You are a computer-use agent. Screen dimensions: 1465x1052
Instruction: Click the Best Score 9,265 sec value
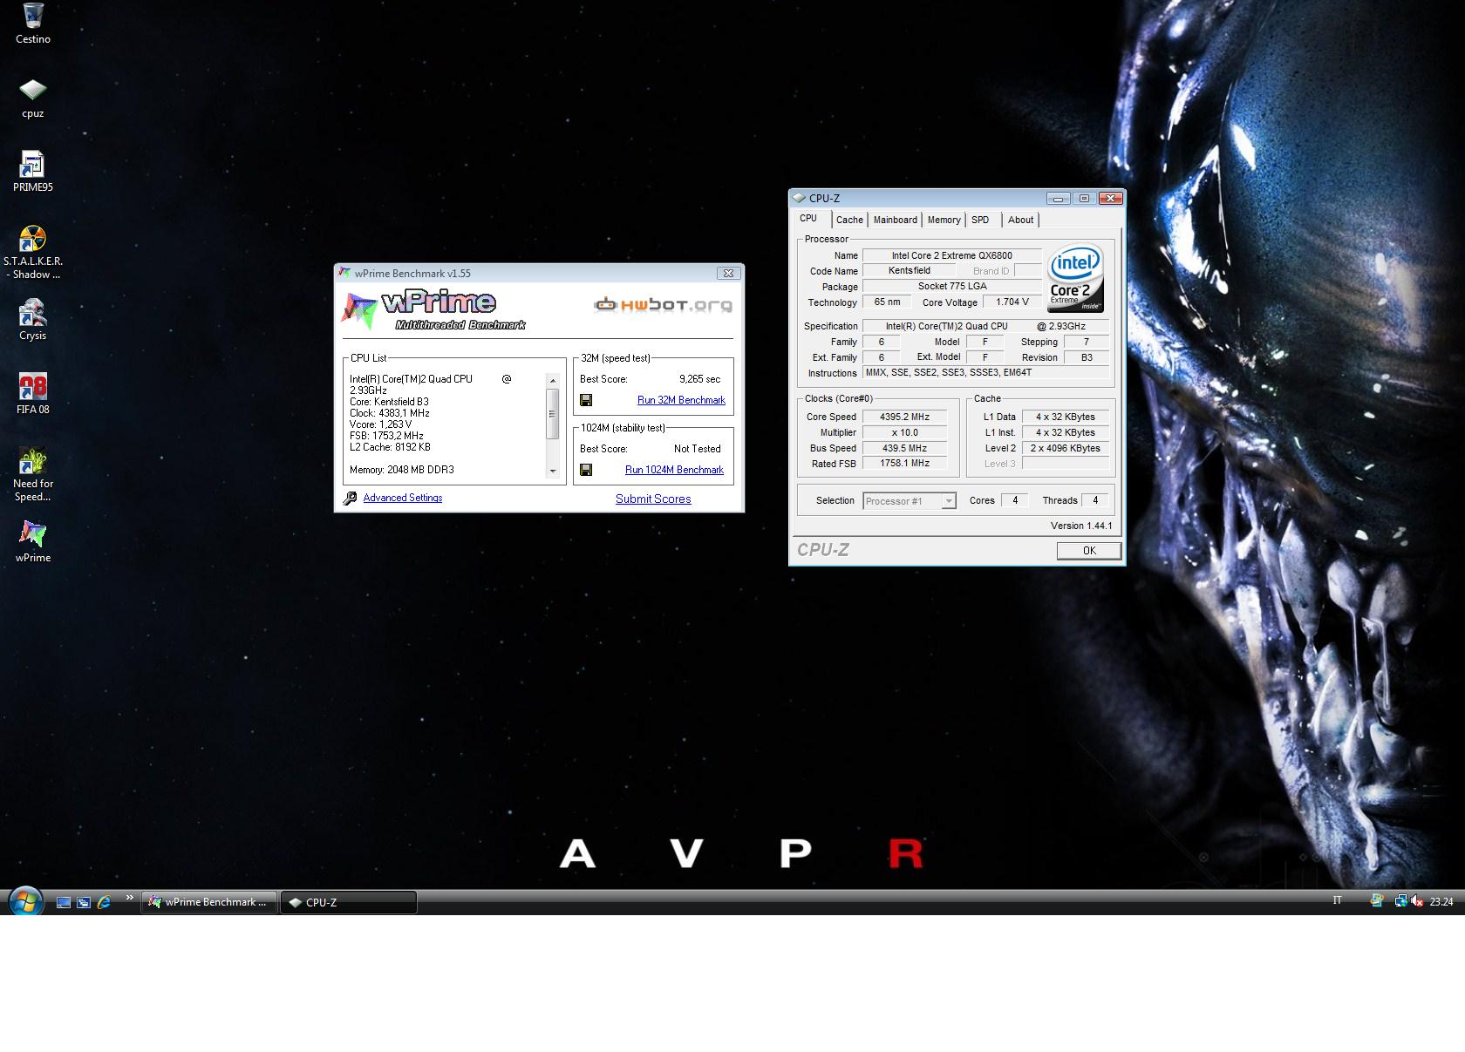pos(699,379)
